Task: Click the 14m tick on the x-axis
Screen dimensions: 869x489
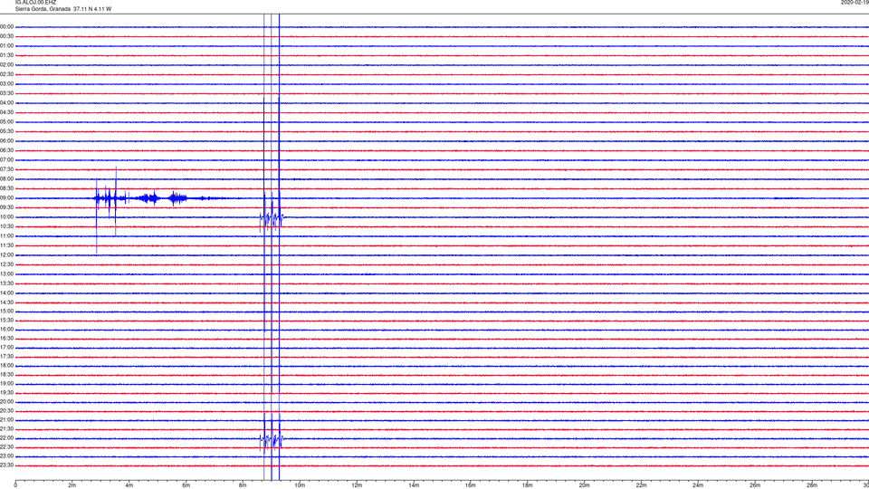Action: [x=414, y=485]
